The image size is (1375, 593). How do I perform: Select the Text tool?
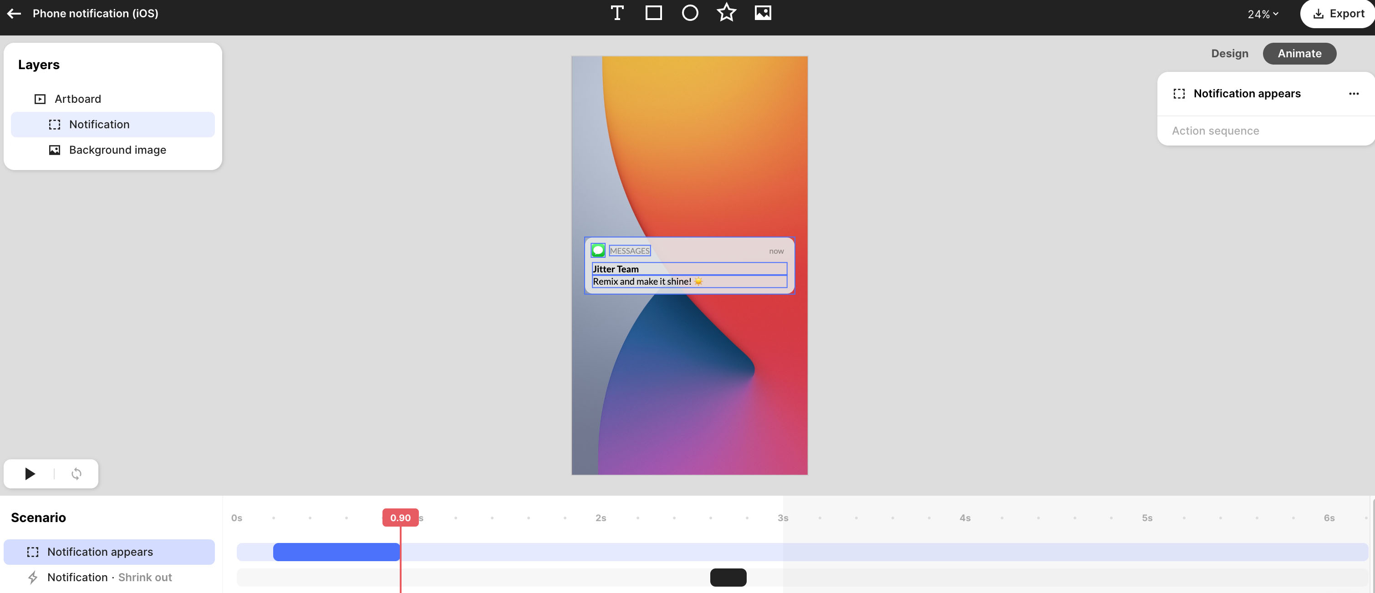pos(617,13)
